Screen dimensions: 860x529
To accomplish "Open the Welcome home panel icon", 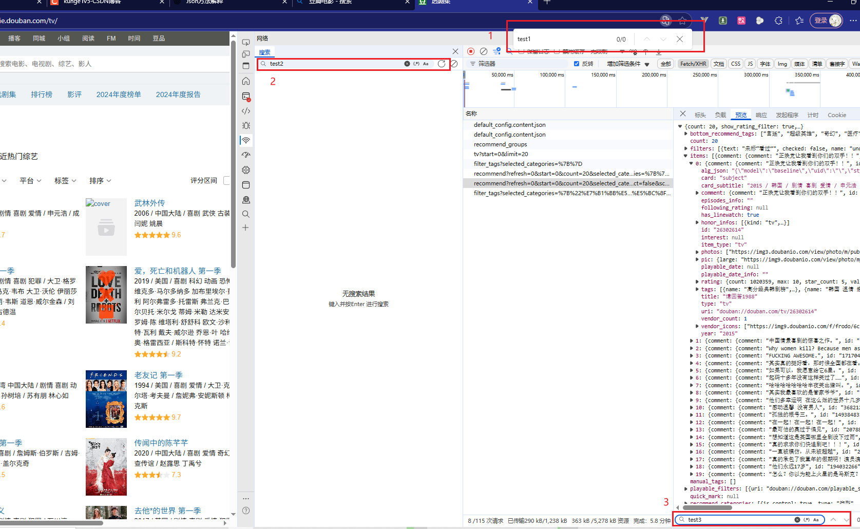I will click(246, 81).
